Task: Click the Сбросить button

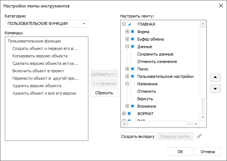Action: click(104, 92)
